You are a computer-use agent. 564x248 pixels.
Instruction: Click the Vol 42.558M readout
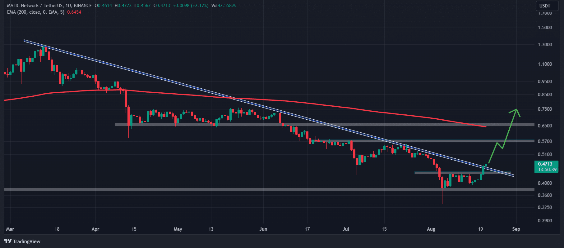[224, 6]
